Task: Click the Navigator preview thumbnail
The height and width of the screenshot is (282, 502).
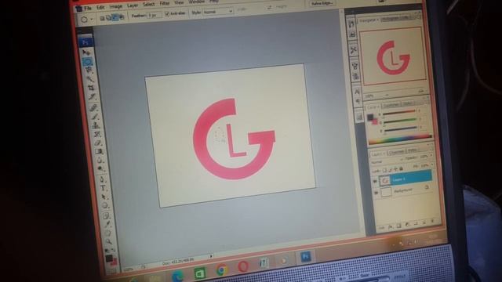Action: click(393, 56)
